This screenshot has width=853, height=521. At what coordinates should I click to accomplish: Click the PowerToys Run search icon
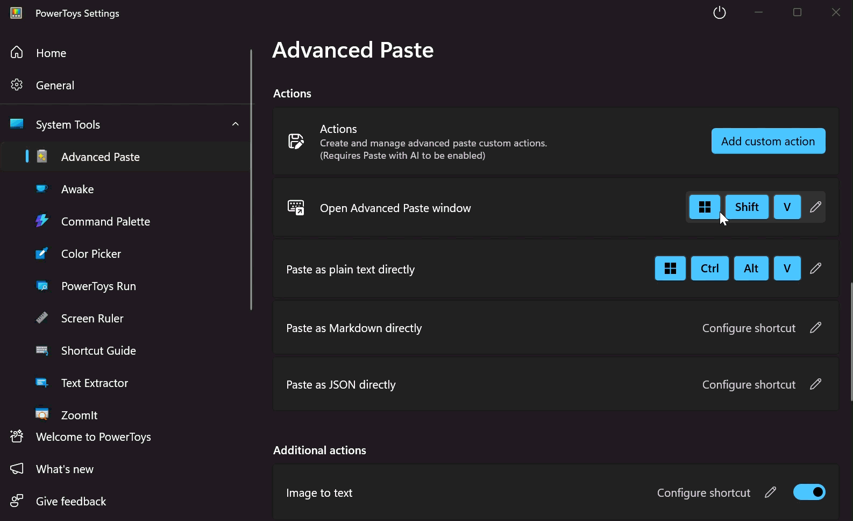pos(42,285)
